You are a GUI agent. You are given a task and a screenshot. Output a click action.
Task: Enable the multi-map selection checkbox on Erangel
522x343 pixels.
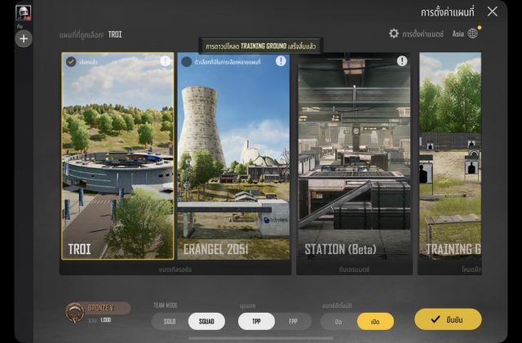pyautogui.click(x=187, y=61)
